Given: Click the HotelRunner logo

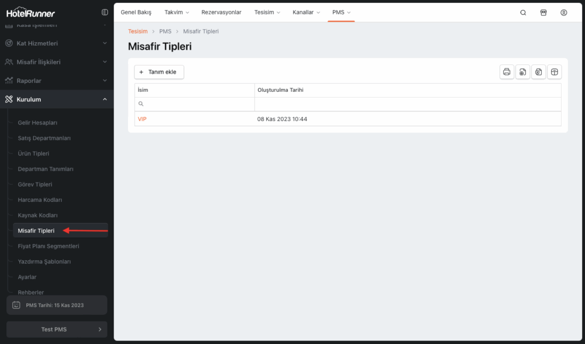Looking at the screenshot, I should (30, 13).
